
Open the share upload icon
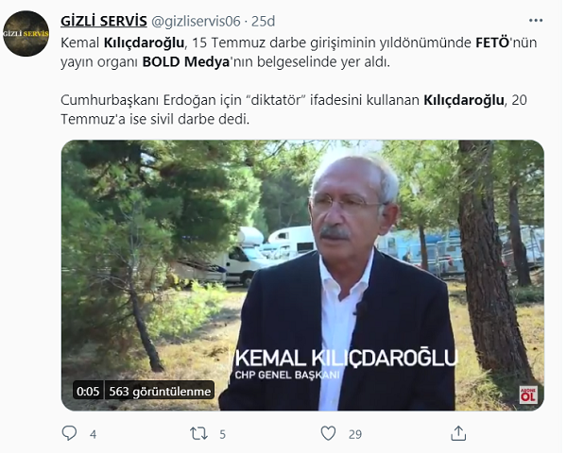pyautogui.click(x=458, y=433)
